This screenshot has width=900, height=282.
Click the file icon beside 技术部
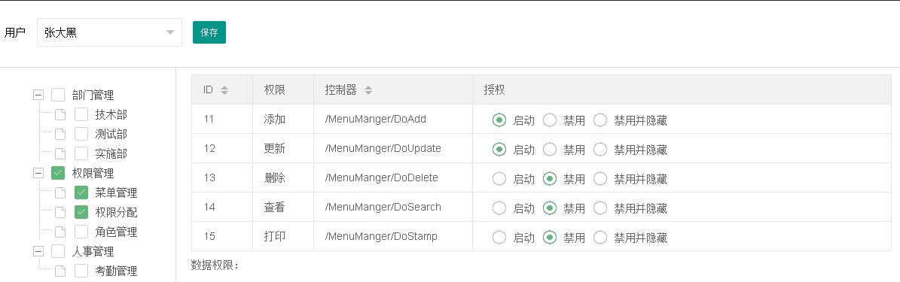click(x=60, y=114)
